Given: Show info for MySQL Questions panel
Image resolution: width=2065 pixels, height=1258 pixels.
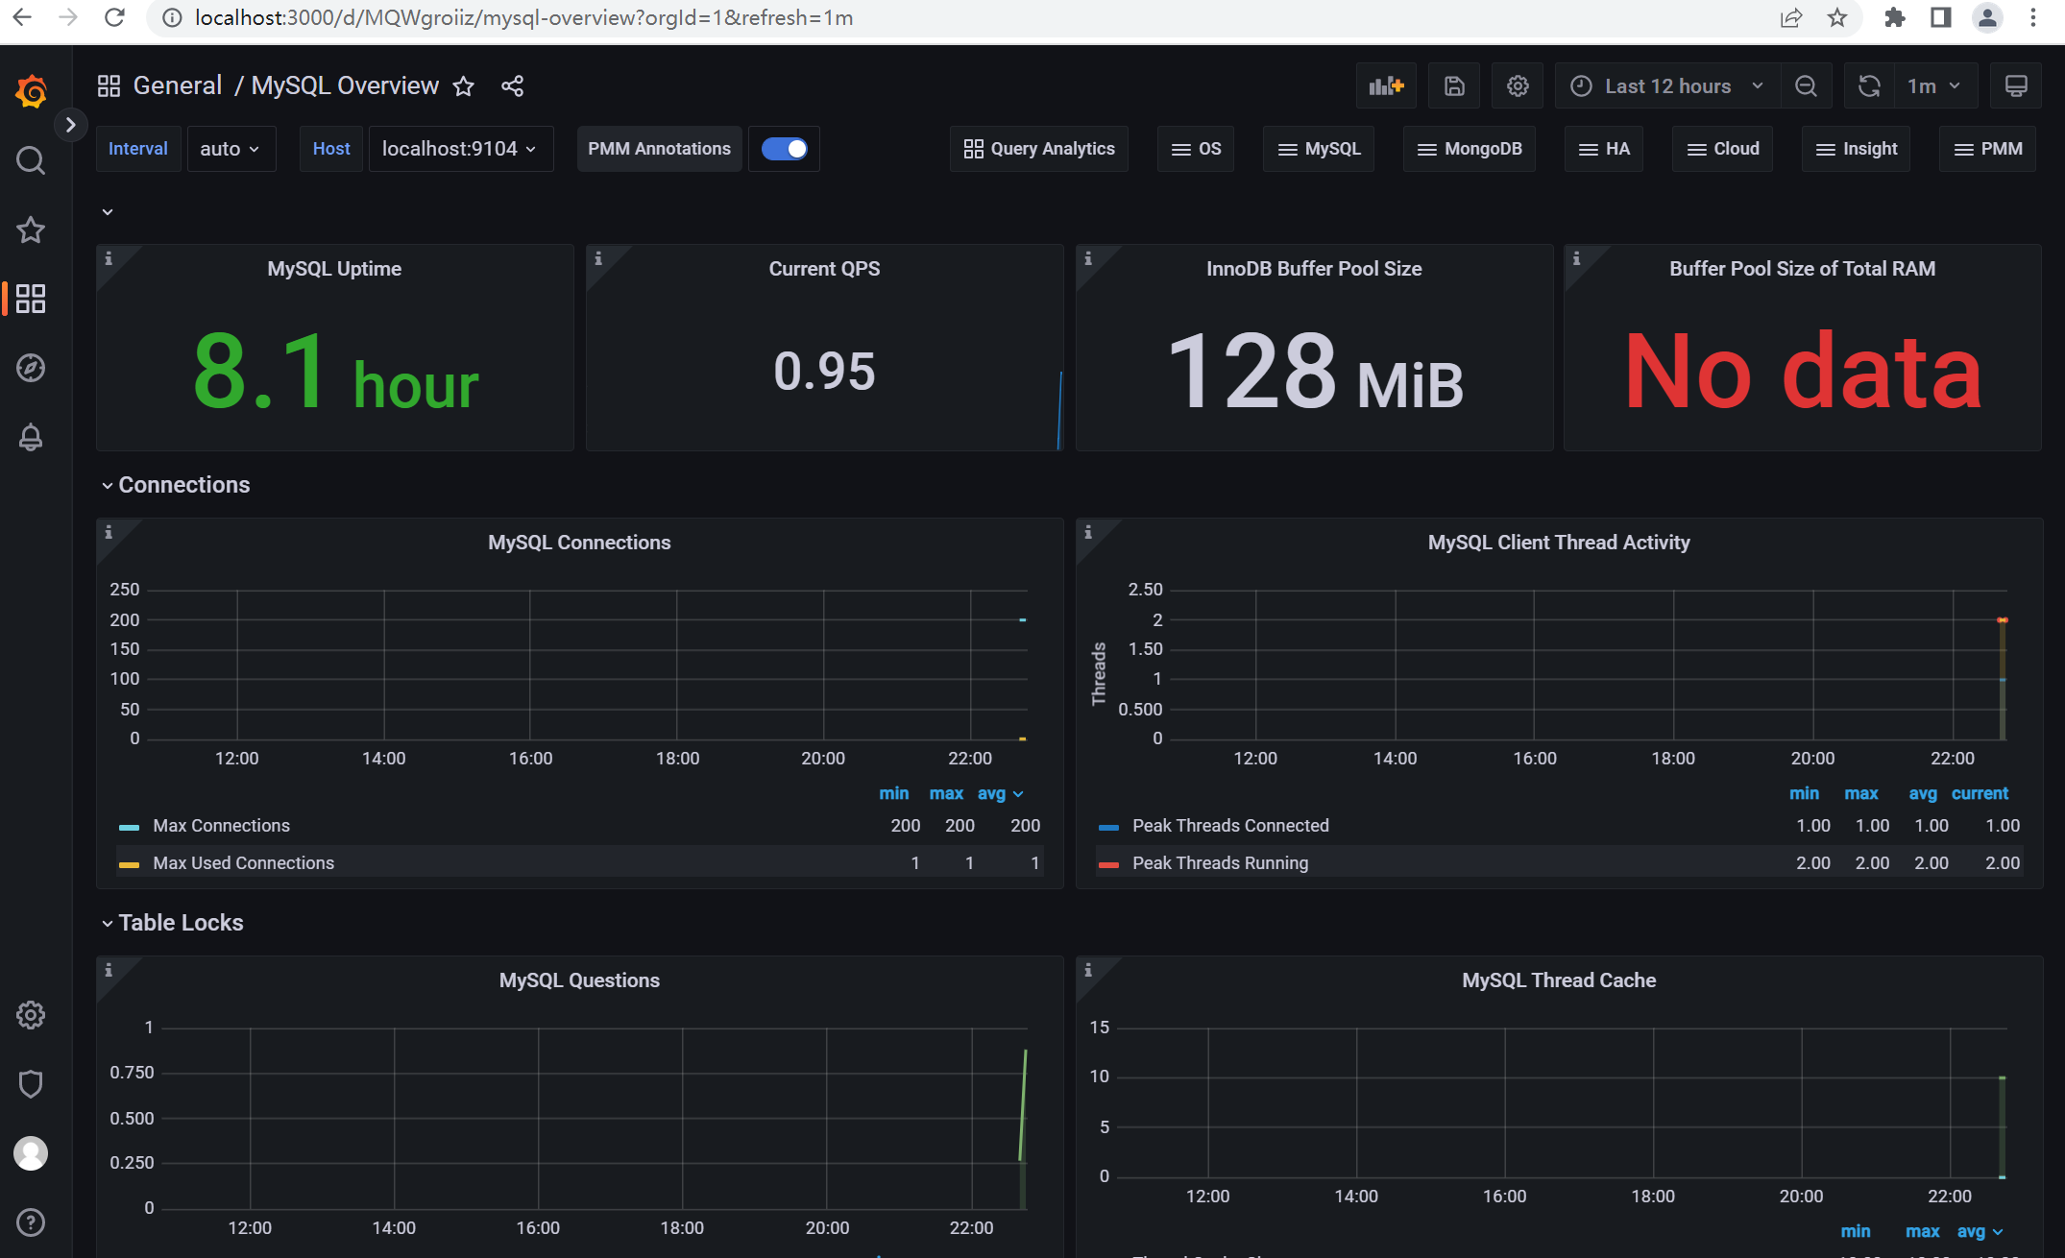Looking at the screenshot, I should pyautogui.click(x=109, y=970).
